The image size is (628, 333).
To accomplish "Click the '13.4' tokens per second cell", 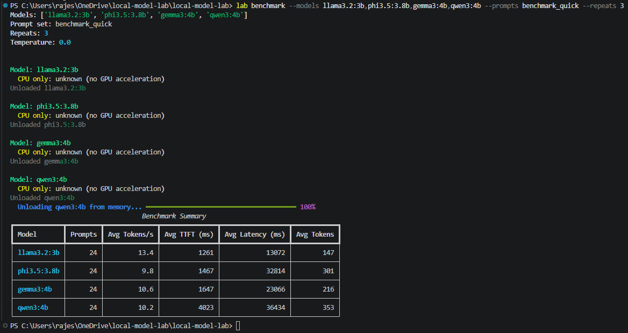I will [x=146, y=253].
